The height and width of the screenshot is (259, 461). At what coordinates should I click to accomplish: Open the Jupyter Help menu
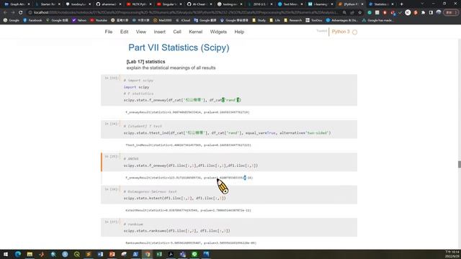pos(239,32)
